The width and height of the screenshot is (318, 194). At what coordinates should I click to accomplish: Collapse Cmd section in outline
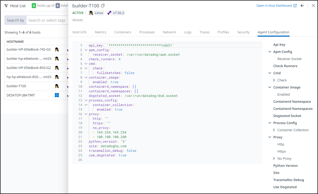click(x=270, y=73)
